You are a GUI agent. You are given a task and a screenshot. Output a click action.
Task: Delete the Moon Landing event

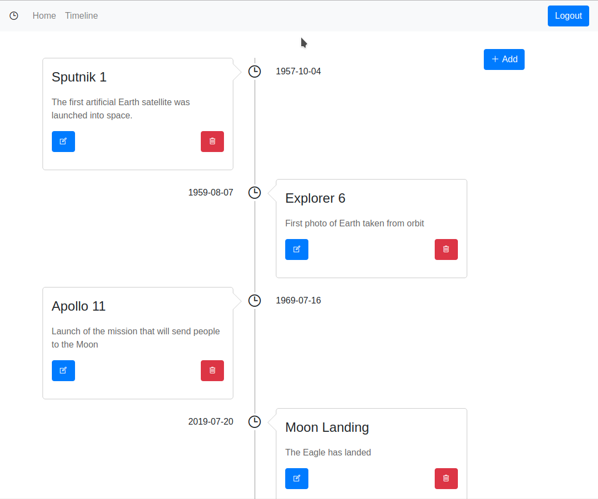coord(446,479)
